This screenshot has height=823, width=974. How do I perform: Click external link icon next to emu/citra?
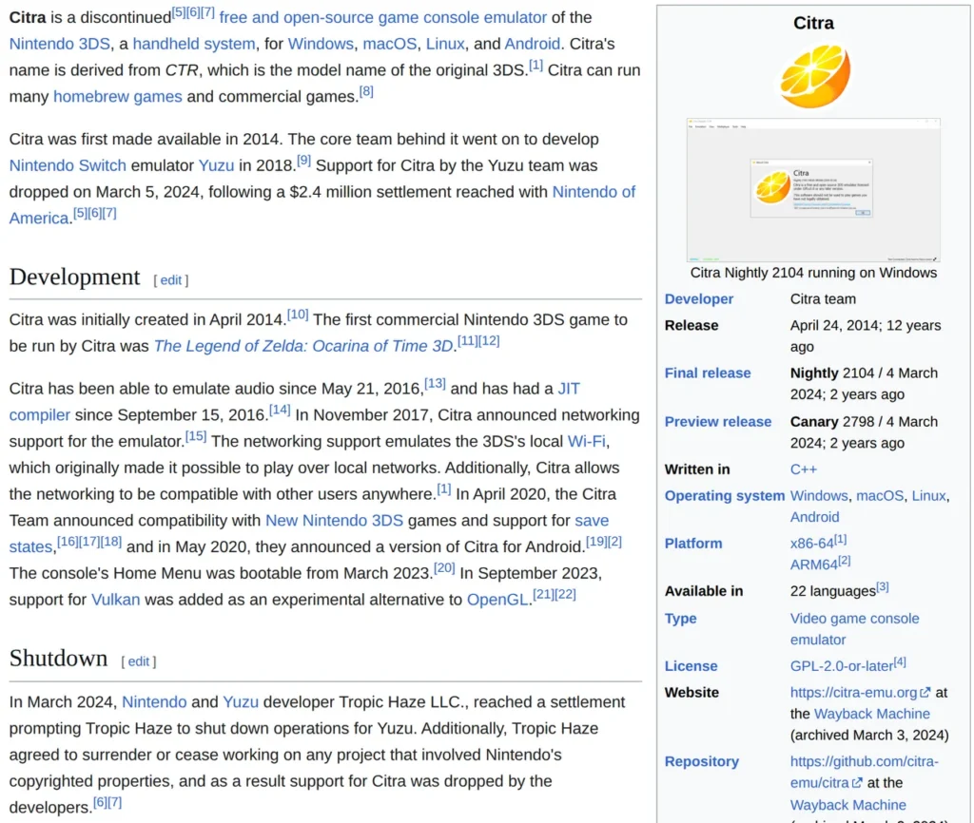click(857, 783)
